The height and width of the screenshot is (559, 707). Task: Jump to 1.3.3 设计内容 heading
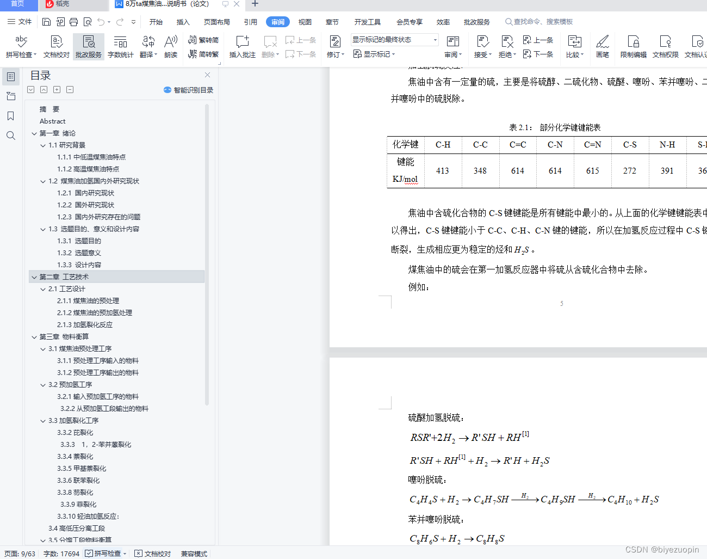[79, 265]
